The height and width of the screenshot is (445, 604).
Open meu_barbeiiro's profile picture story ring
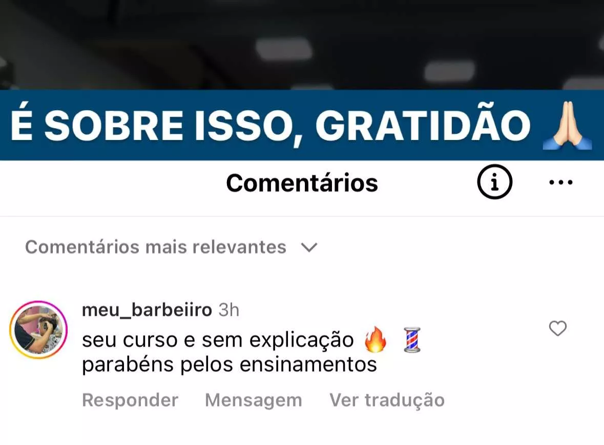(x=38, y=330)
